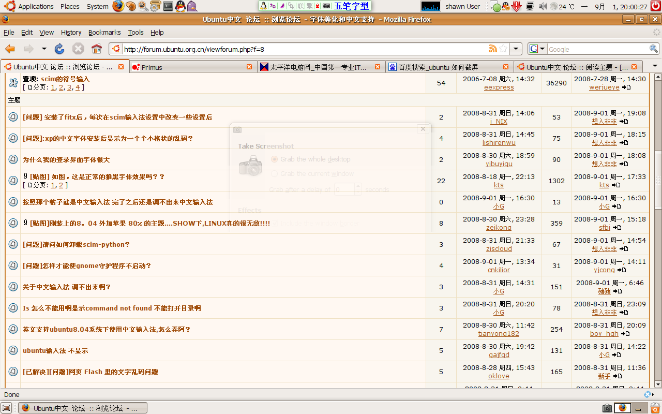This screenshot has width=662, height=414.
Task: Bookmark this page with the star icon
Action: 503,49
